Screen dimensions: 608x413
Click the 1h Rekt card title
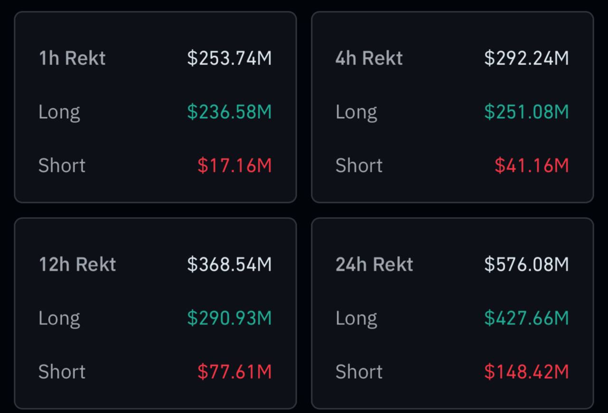tap(72, 58)
